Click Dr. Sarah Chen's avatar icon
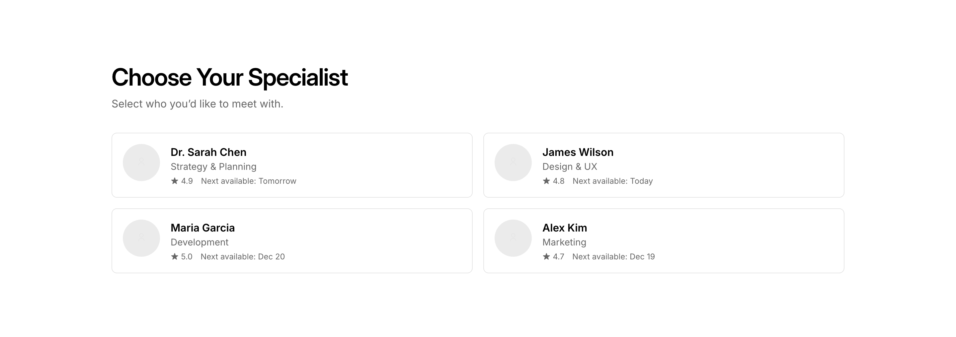Image resolution: width=956 pixels, height=337 pixels. 141,163
